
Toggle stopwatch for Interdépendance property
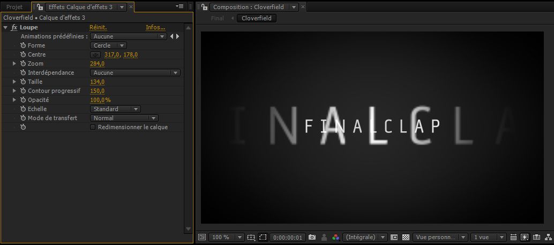tap(24, 73)
